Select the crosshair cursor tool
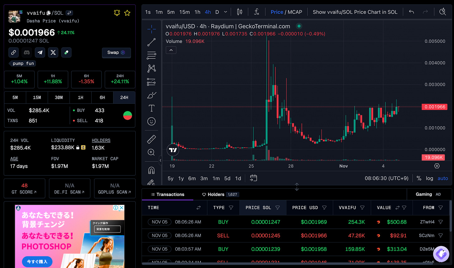The width and height of the screenshot is (454, 268). click(x=152, y=29)
